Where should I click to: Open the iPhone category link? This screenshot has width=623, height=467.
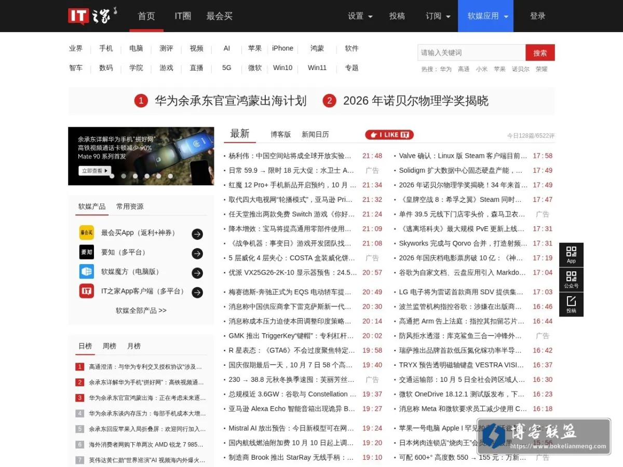(x=282, y=48)
